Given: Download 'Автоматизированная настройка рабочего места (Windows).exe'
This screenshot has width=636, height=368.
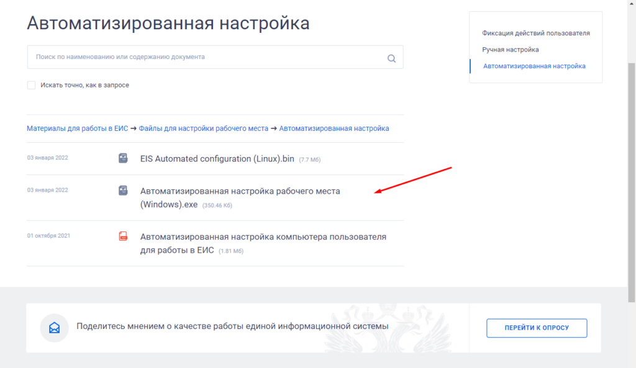Looking at the screenshot, I should click(240, 191).
